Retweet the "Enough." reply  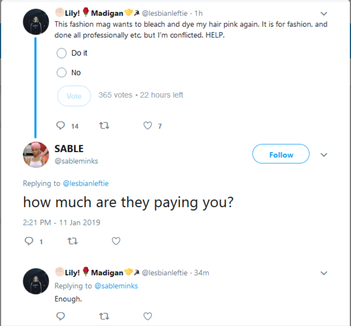pyautogui.click(x=104, y=316)
